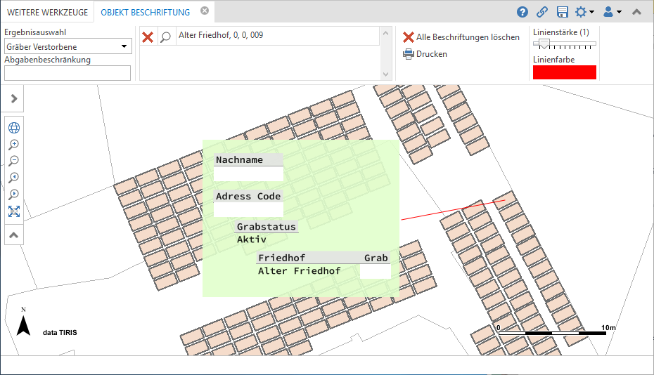Expand the left side panel
The width and height of the screenshot is (654, 375).
pos(13,99)
